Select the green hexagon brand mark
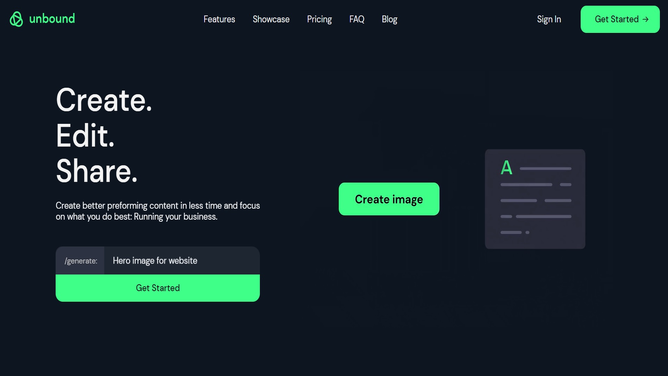 click(x=16, y=19)
